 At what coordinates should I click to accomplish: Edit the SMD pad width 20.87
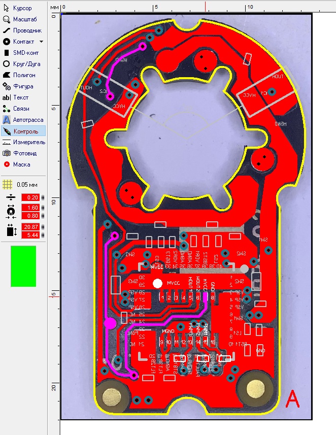tap(30, 227)
